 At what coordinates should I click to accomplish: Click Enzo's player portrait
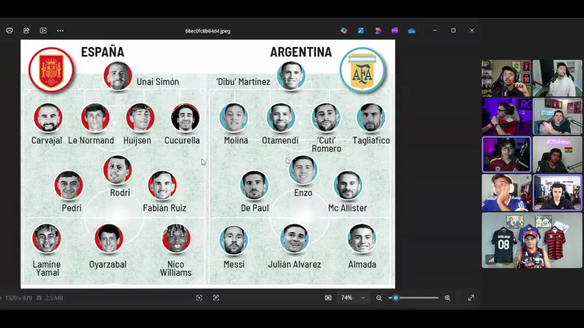[303, 170]
